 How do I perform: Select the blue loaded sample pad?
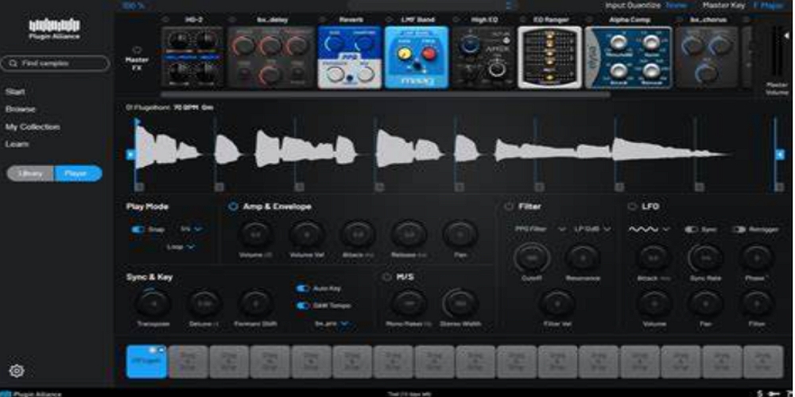[146, 361]
